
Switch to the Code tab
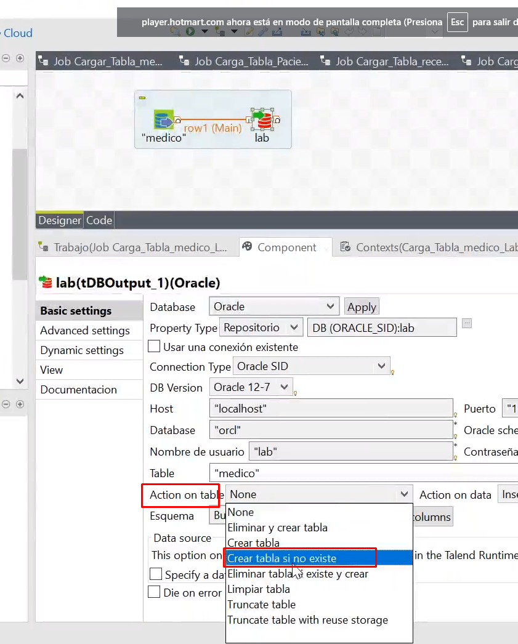click(x=99, y=220)
